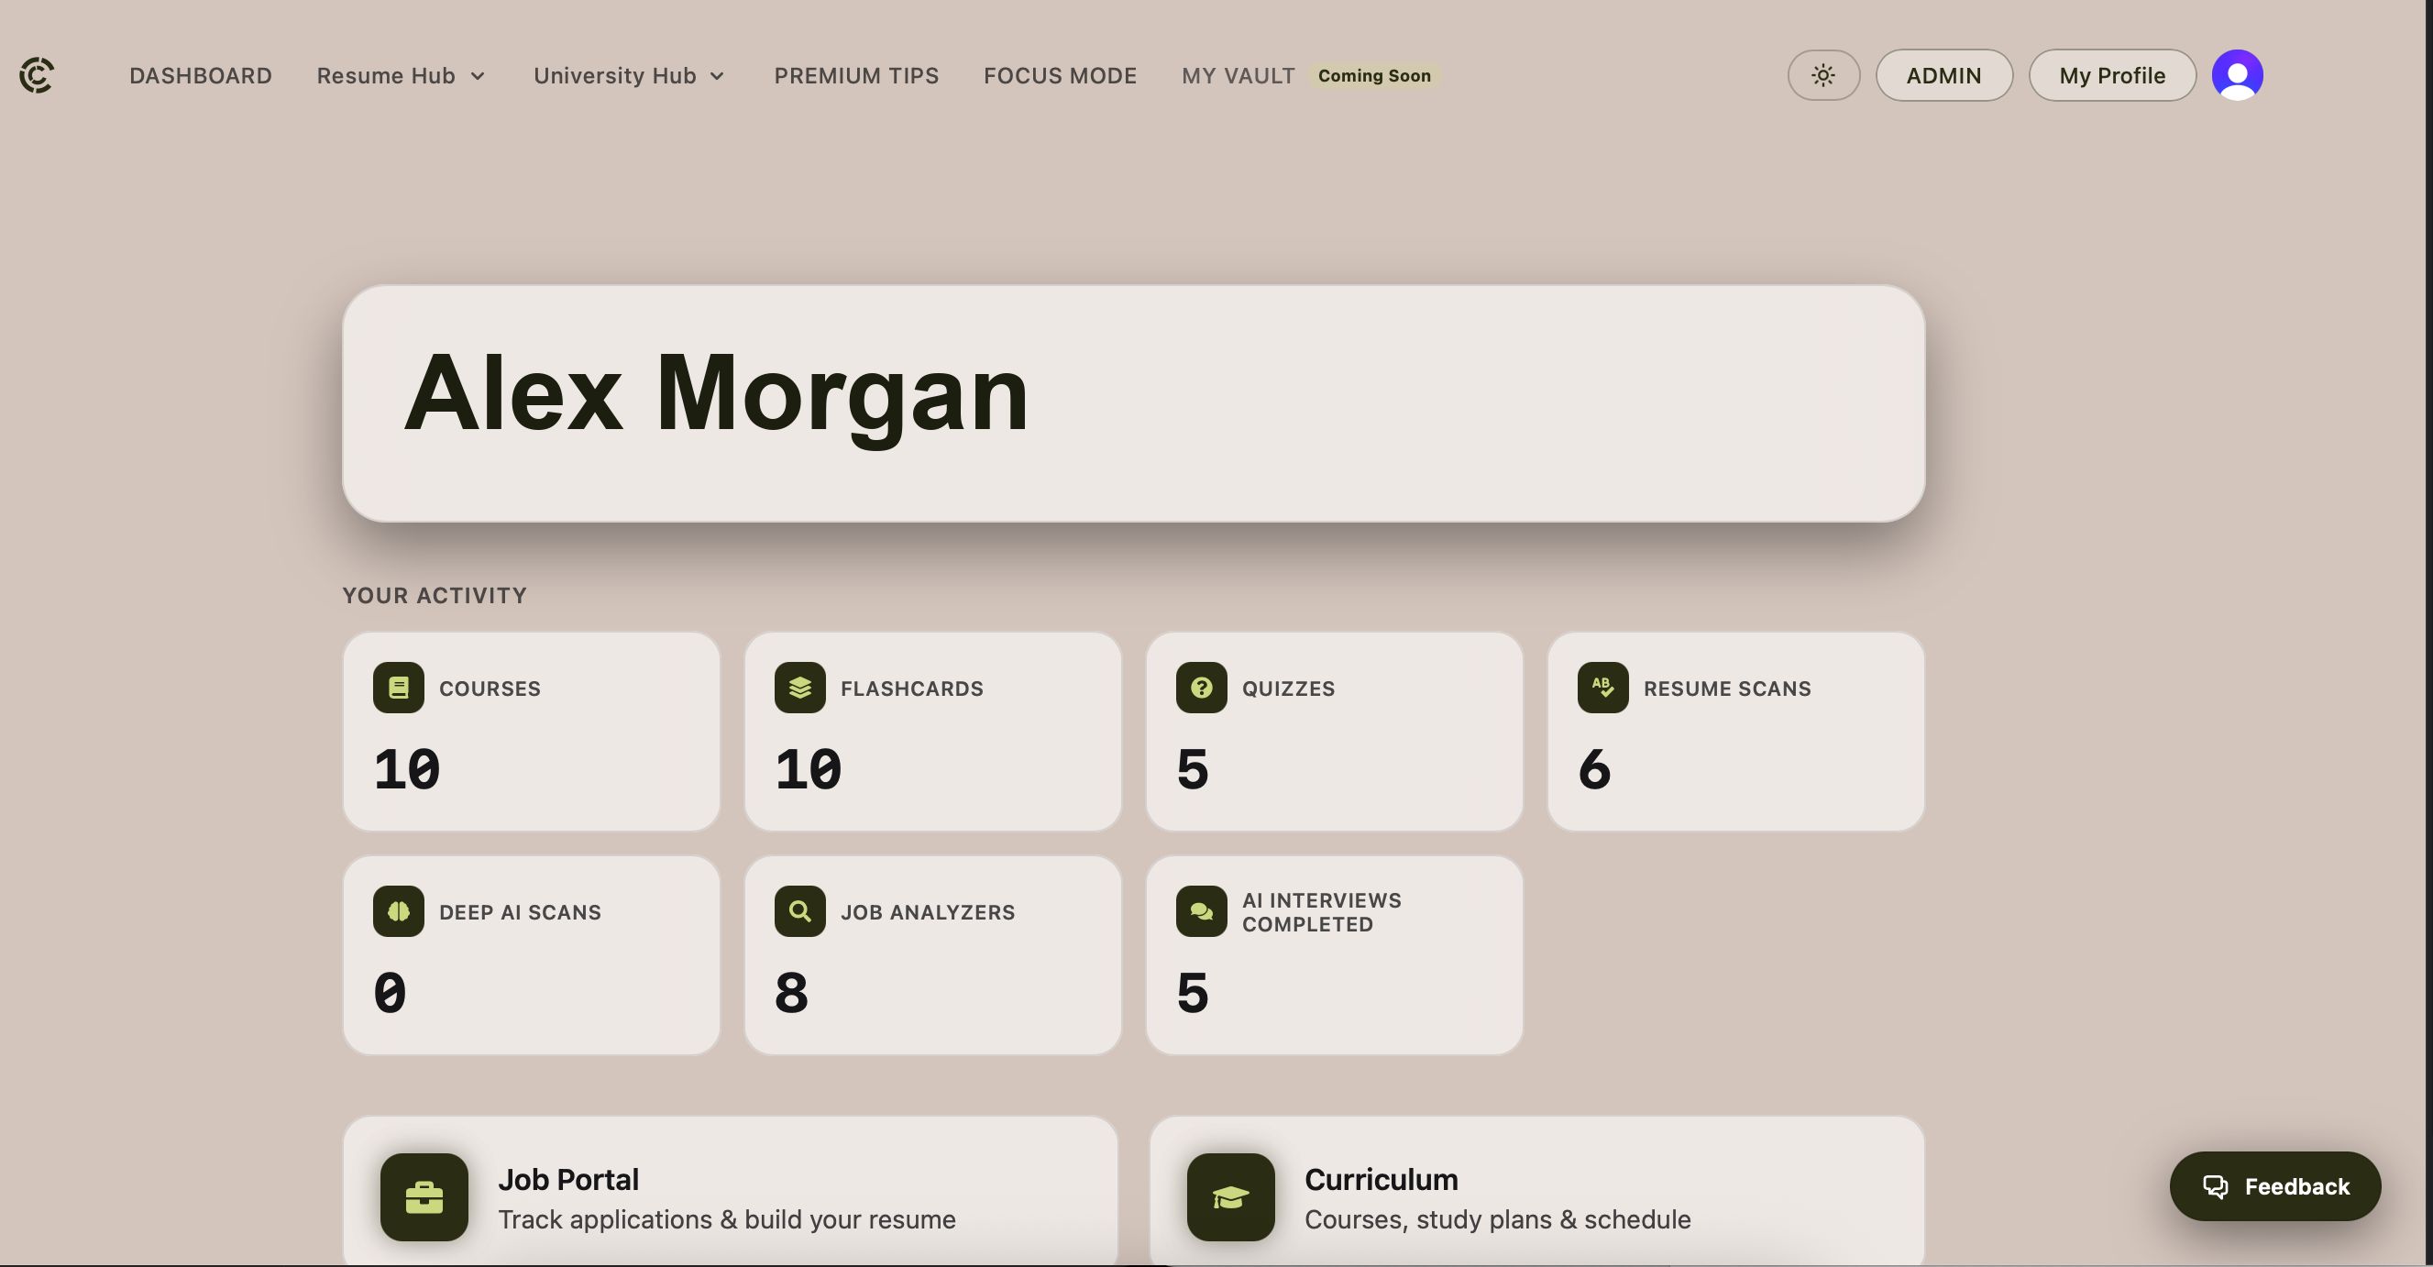Open Focus Mode from the navbar
2433x1267 pixels.
pos(1060,75)
